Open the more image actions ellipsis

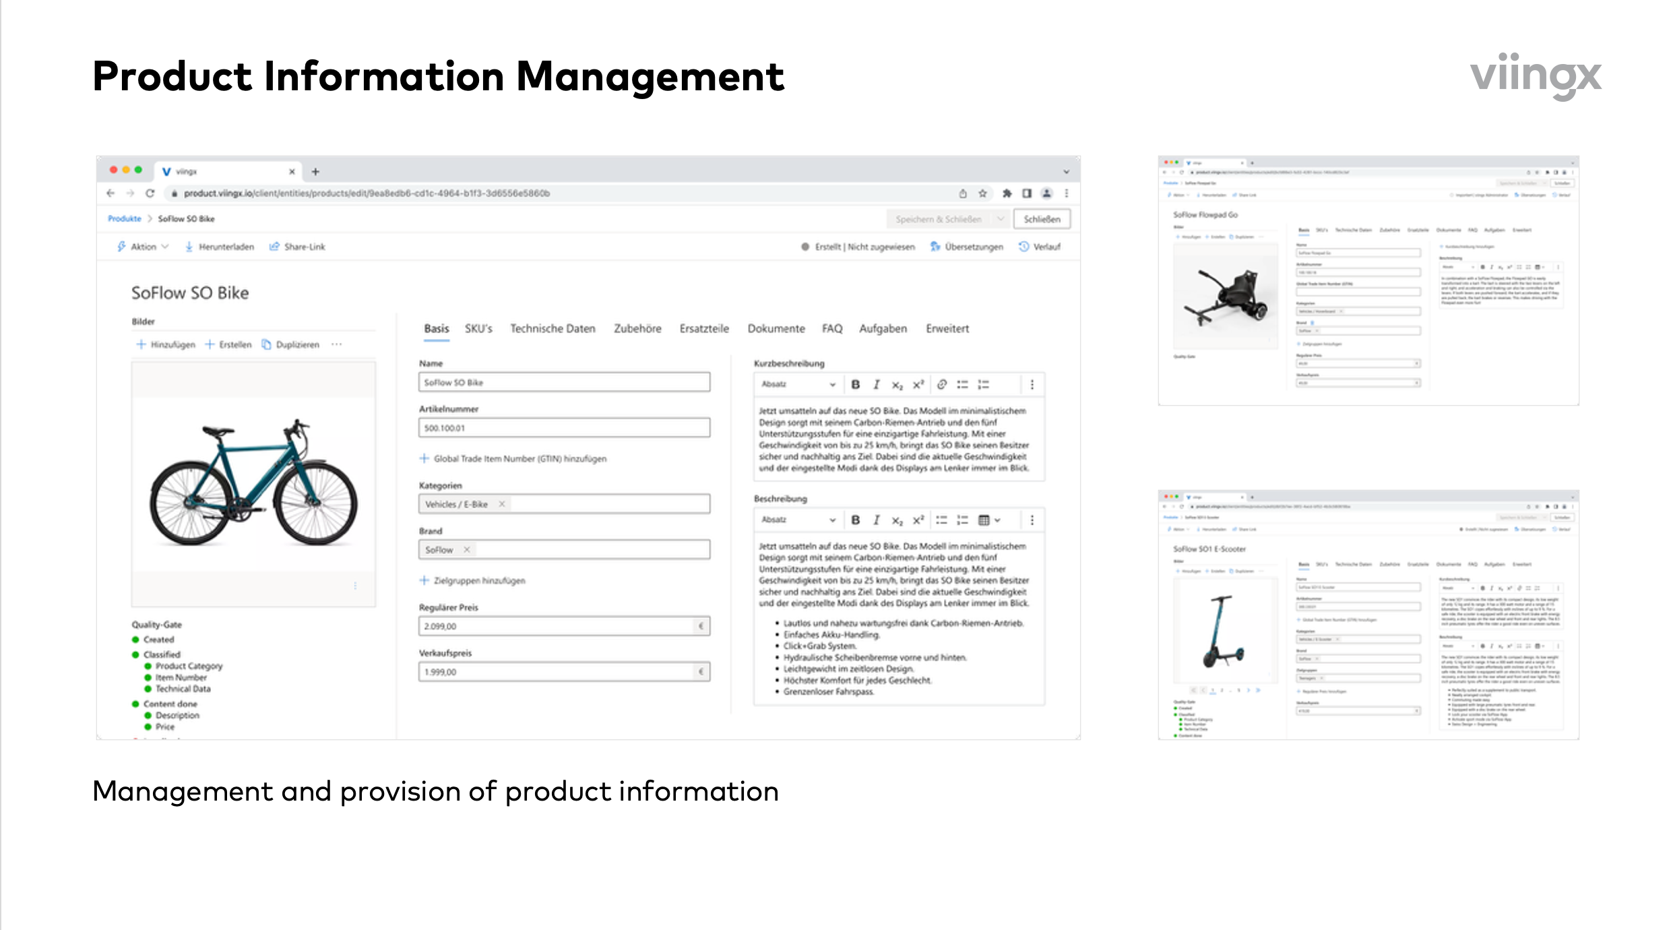[336, 344]
